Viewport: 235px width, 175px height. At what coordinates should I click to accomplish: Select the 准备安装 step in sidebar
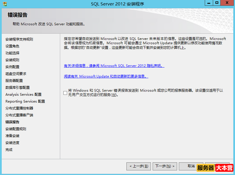pos(12,136)
